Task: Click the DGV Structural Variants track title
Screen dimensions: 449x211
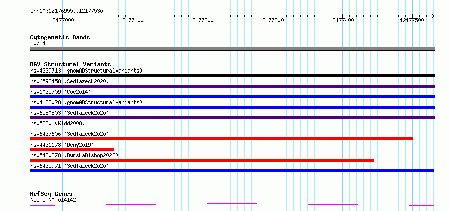Action: click(71, 64)
